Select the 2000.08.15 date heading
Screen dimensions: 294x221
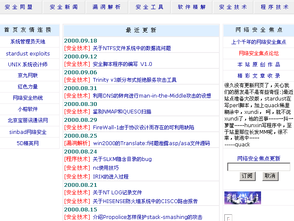point(80,209)
